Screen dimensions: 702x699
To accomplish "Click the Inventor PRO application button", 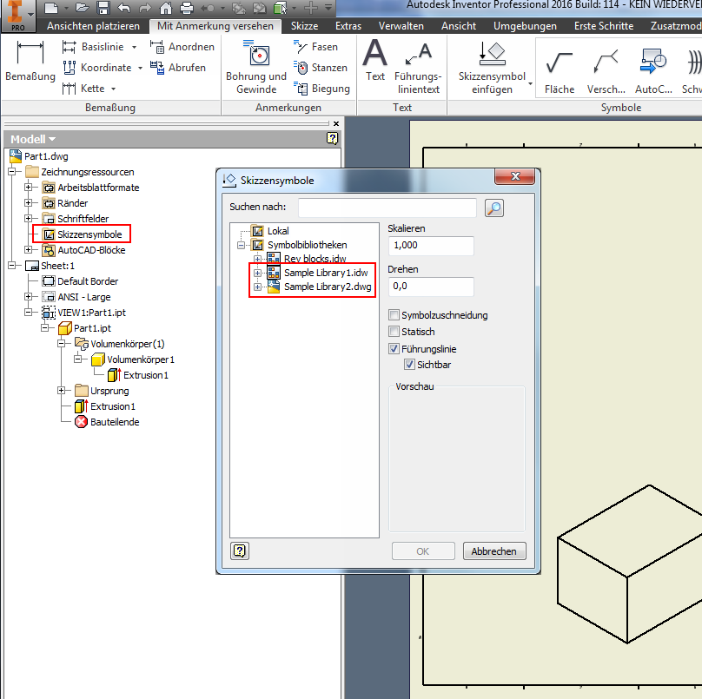I will (17, 16).
